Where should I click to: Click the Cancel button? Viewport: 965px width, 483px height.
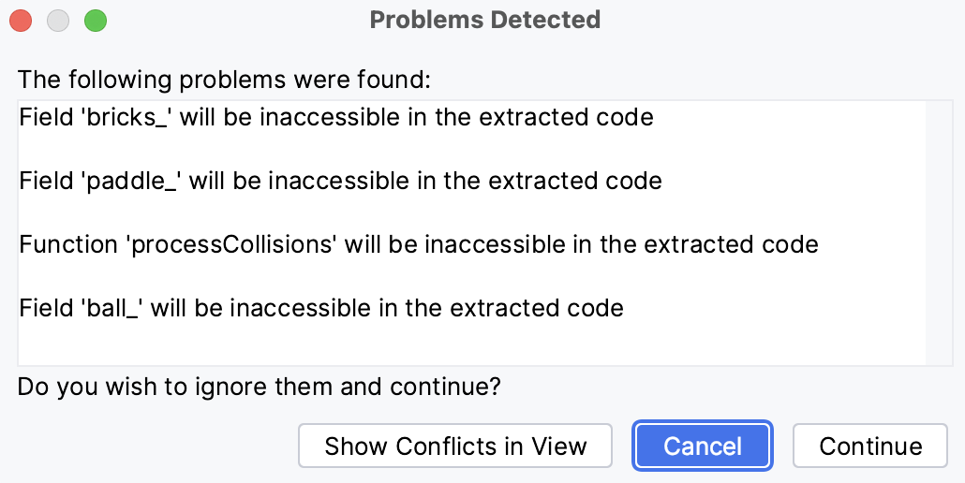click(x=703, y=446)
